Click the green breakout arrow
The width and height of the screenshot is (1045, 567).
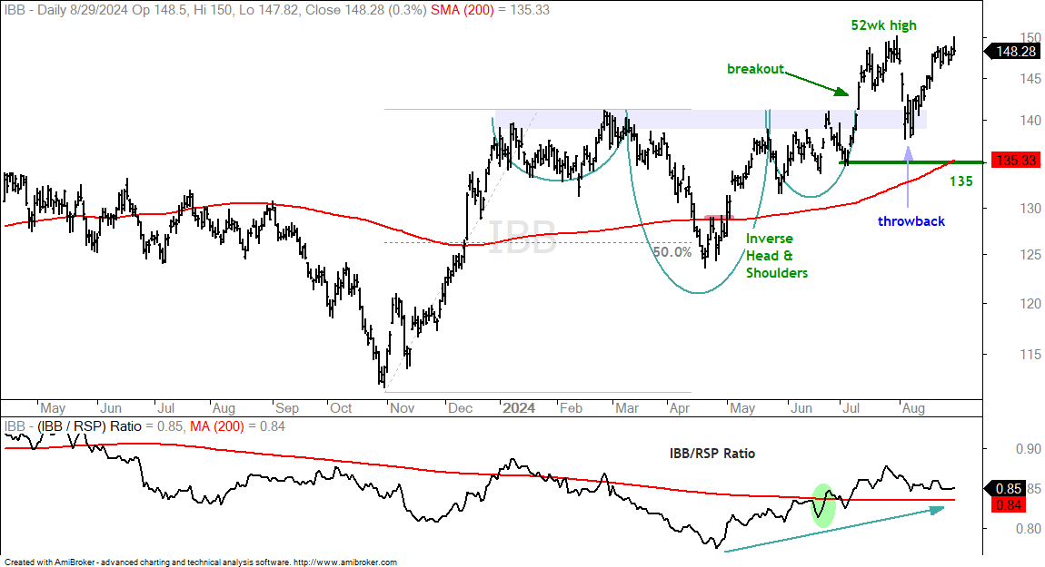pos(816,82)
